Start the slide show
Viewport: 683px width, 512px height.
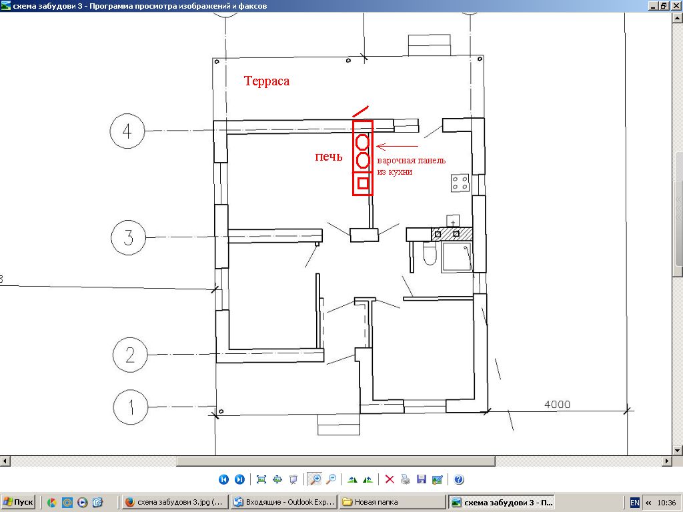click(x=293, y=479)
